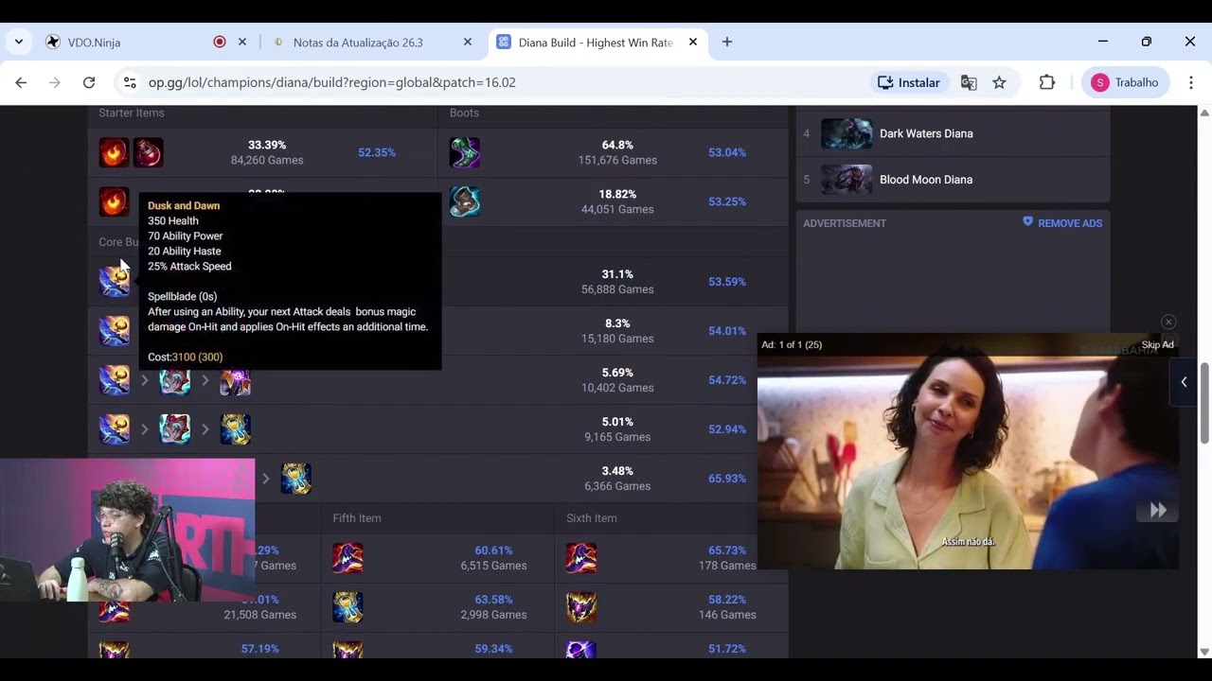Click the page vertical scrollbar thumb
The image size is (1212, 681).
[1204, 402]
